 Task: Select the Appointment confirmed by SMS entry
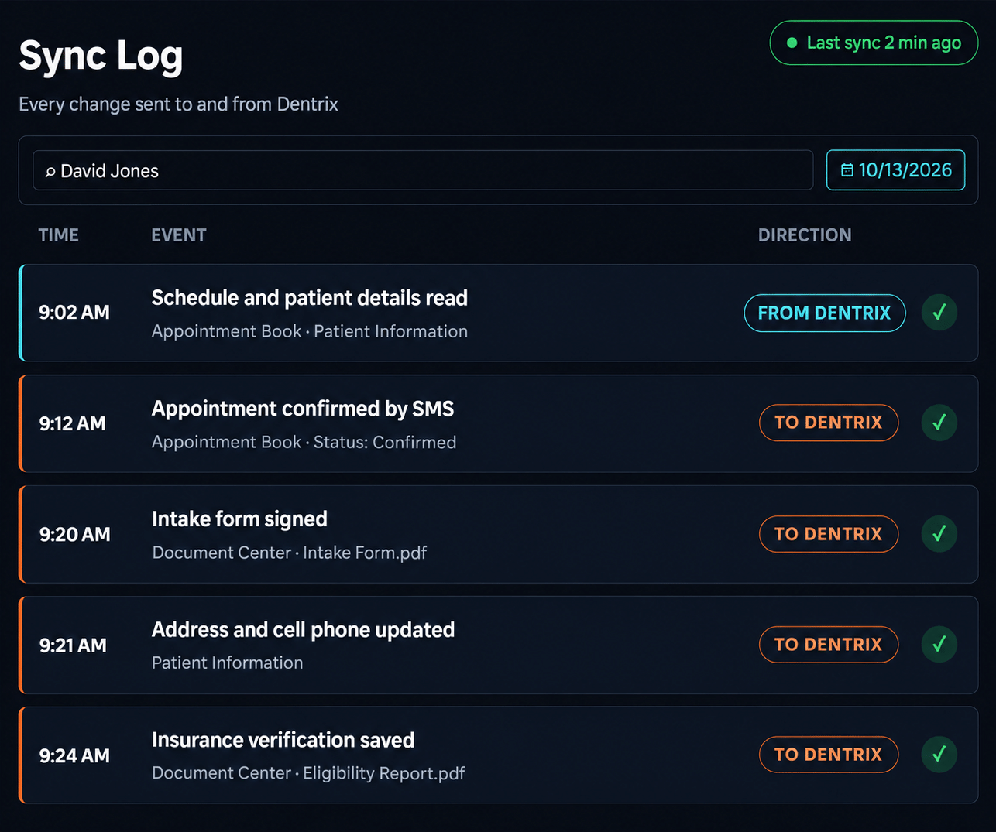click(x=499, y=423)
